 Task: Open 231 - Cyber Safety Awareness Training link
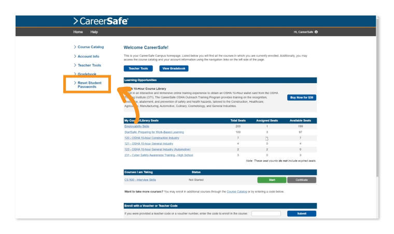click(x=159, y=155)
